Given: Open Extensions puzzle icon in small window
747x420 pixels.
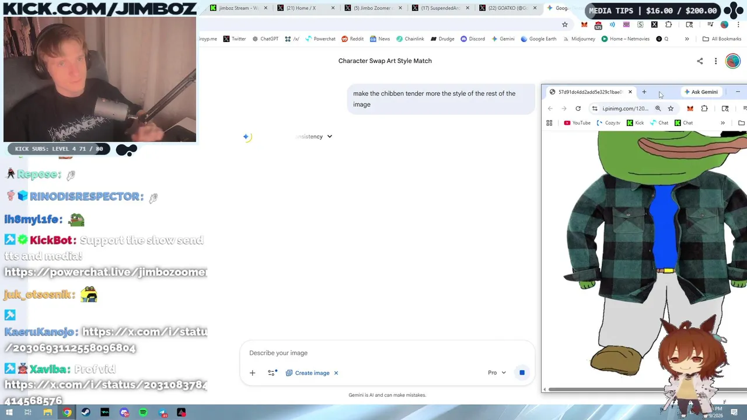Looking at the screenshot, I should coord(704,108).
